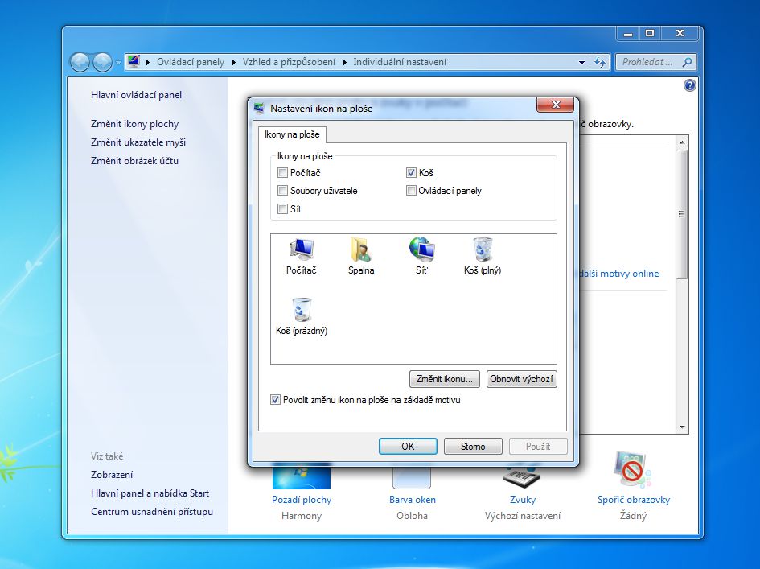
Task: Open Změnit obrázek účtu link
Action: click(x=134, y=161)
